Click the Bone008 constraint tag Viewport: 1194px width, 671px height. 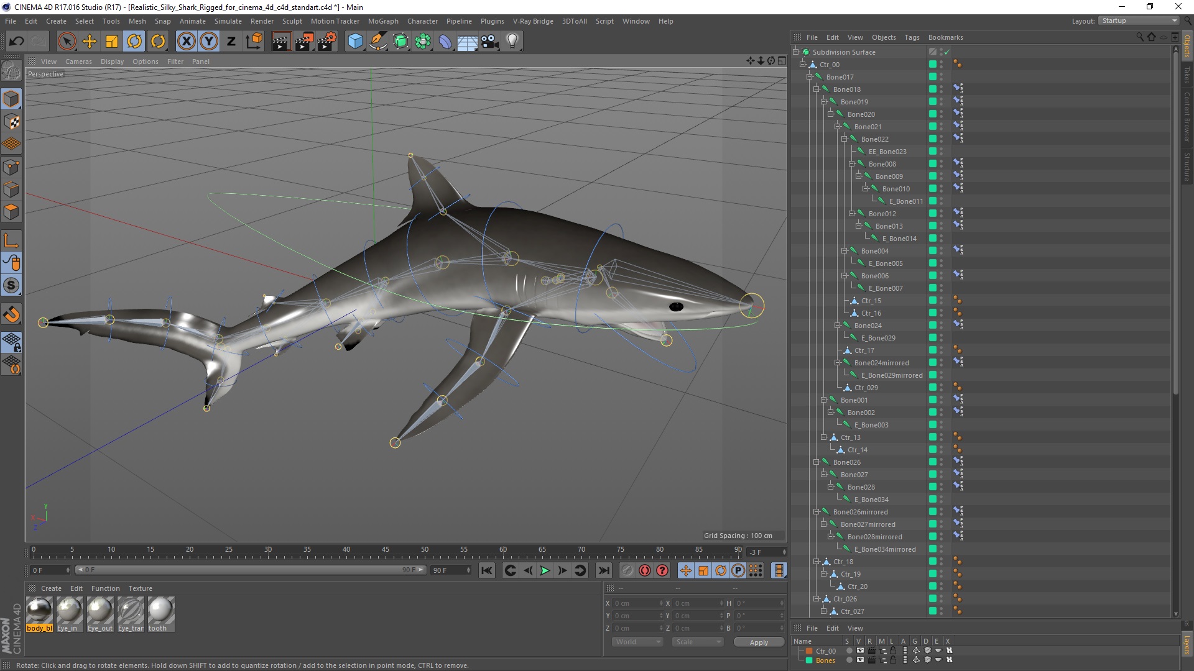958,163
